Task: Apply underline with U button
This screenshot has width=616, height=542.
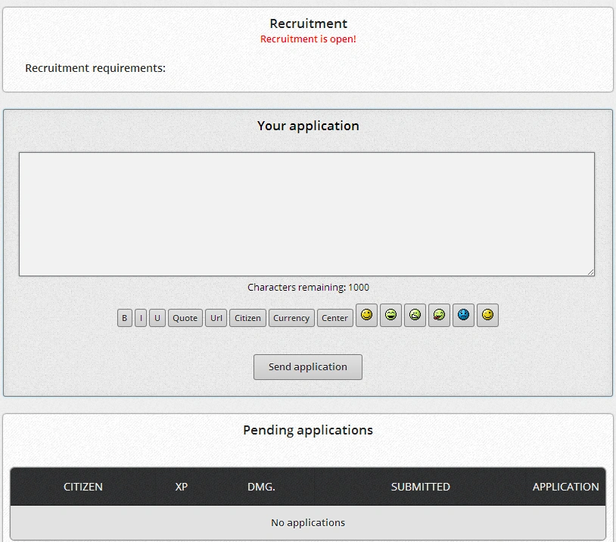Action: point(157,318)
